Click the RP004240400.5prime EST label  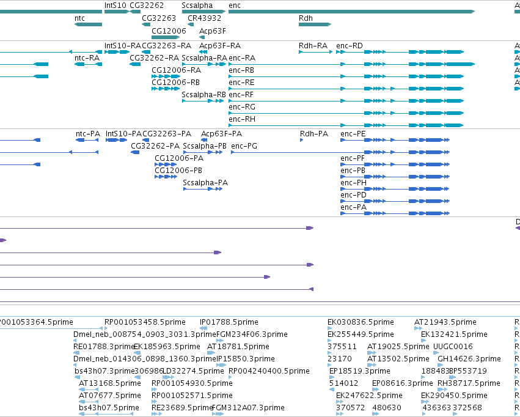[x=269, y=371]
